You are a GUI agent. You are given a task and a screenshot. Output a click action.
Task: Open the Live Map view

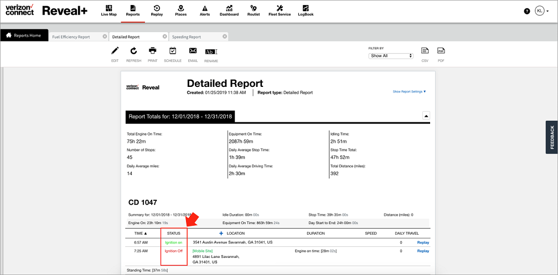point(109,11)
